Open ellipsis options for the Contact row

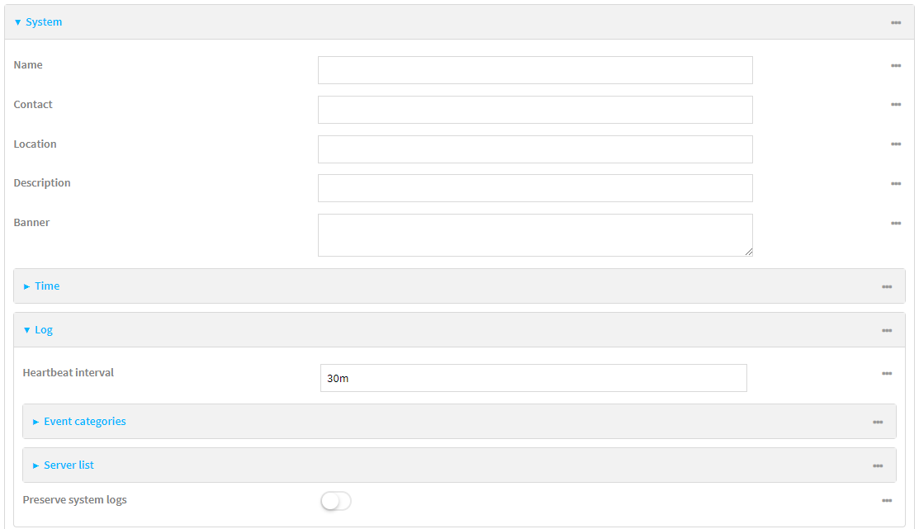(x=896, y=105)
